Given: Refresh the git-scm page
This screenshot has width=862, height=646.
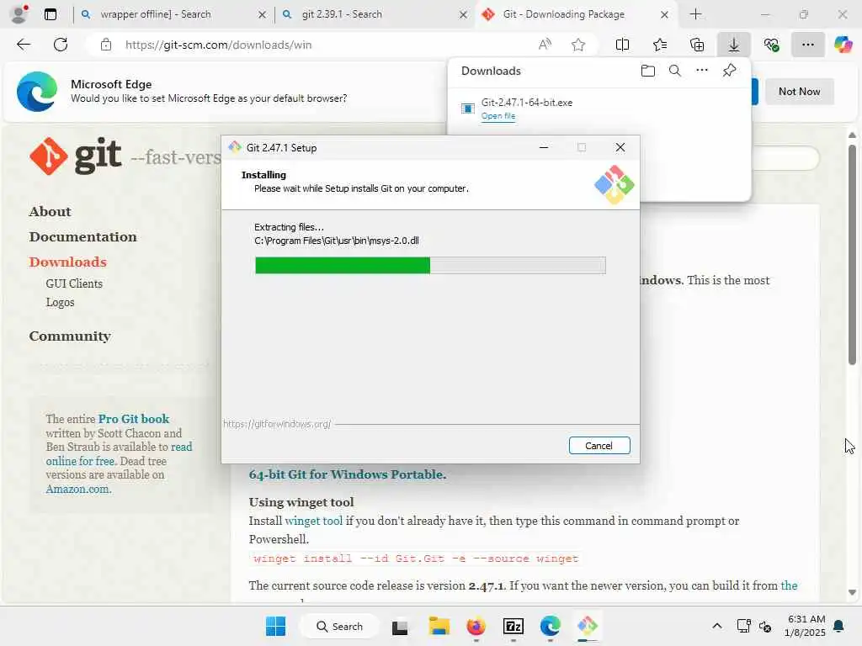Looking at the screenshot, I should click(61, 45).
